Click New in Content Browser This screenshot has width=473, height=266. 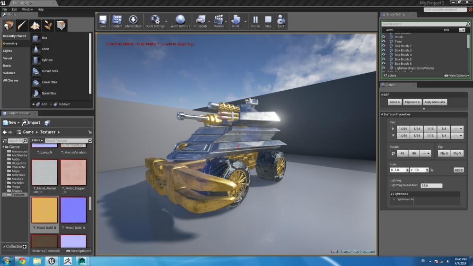pyautogui.click(x=11, y=123)
